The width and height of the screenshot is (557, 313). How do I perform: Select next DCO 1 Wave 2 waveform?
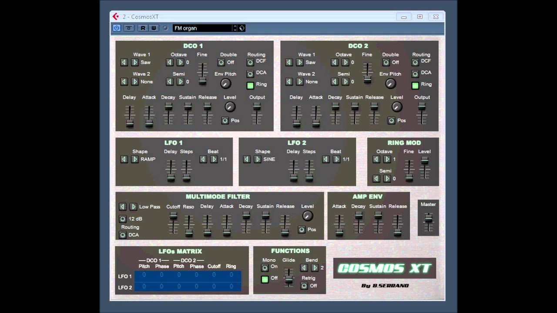click(x=135, y=82)
